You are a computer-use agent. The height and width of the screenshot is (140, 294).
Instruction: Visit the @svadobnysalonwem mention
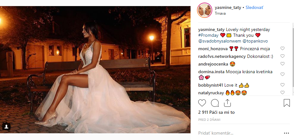(x=220, y=41)
